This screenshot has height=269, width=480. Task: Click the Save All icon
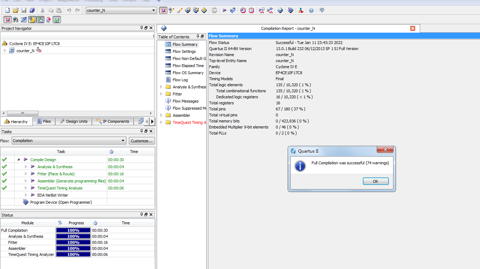(x=32, y=10)
